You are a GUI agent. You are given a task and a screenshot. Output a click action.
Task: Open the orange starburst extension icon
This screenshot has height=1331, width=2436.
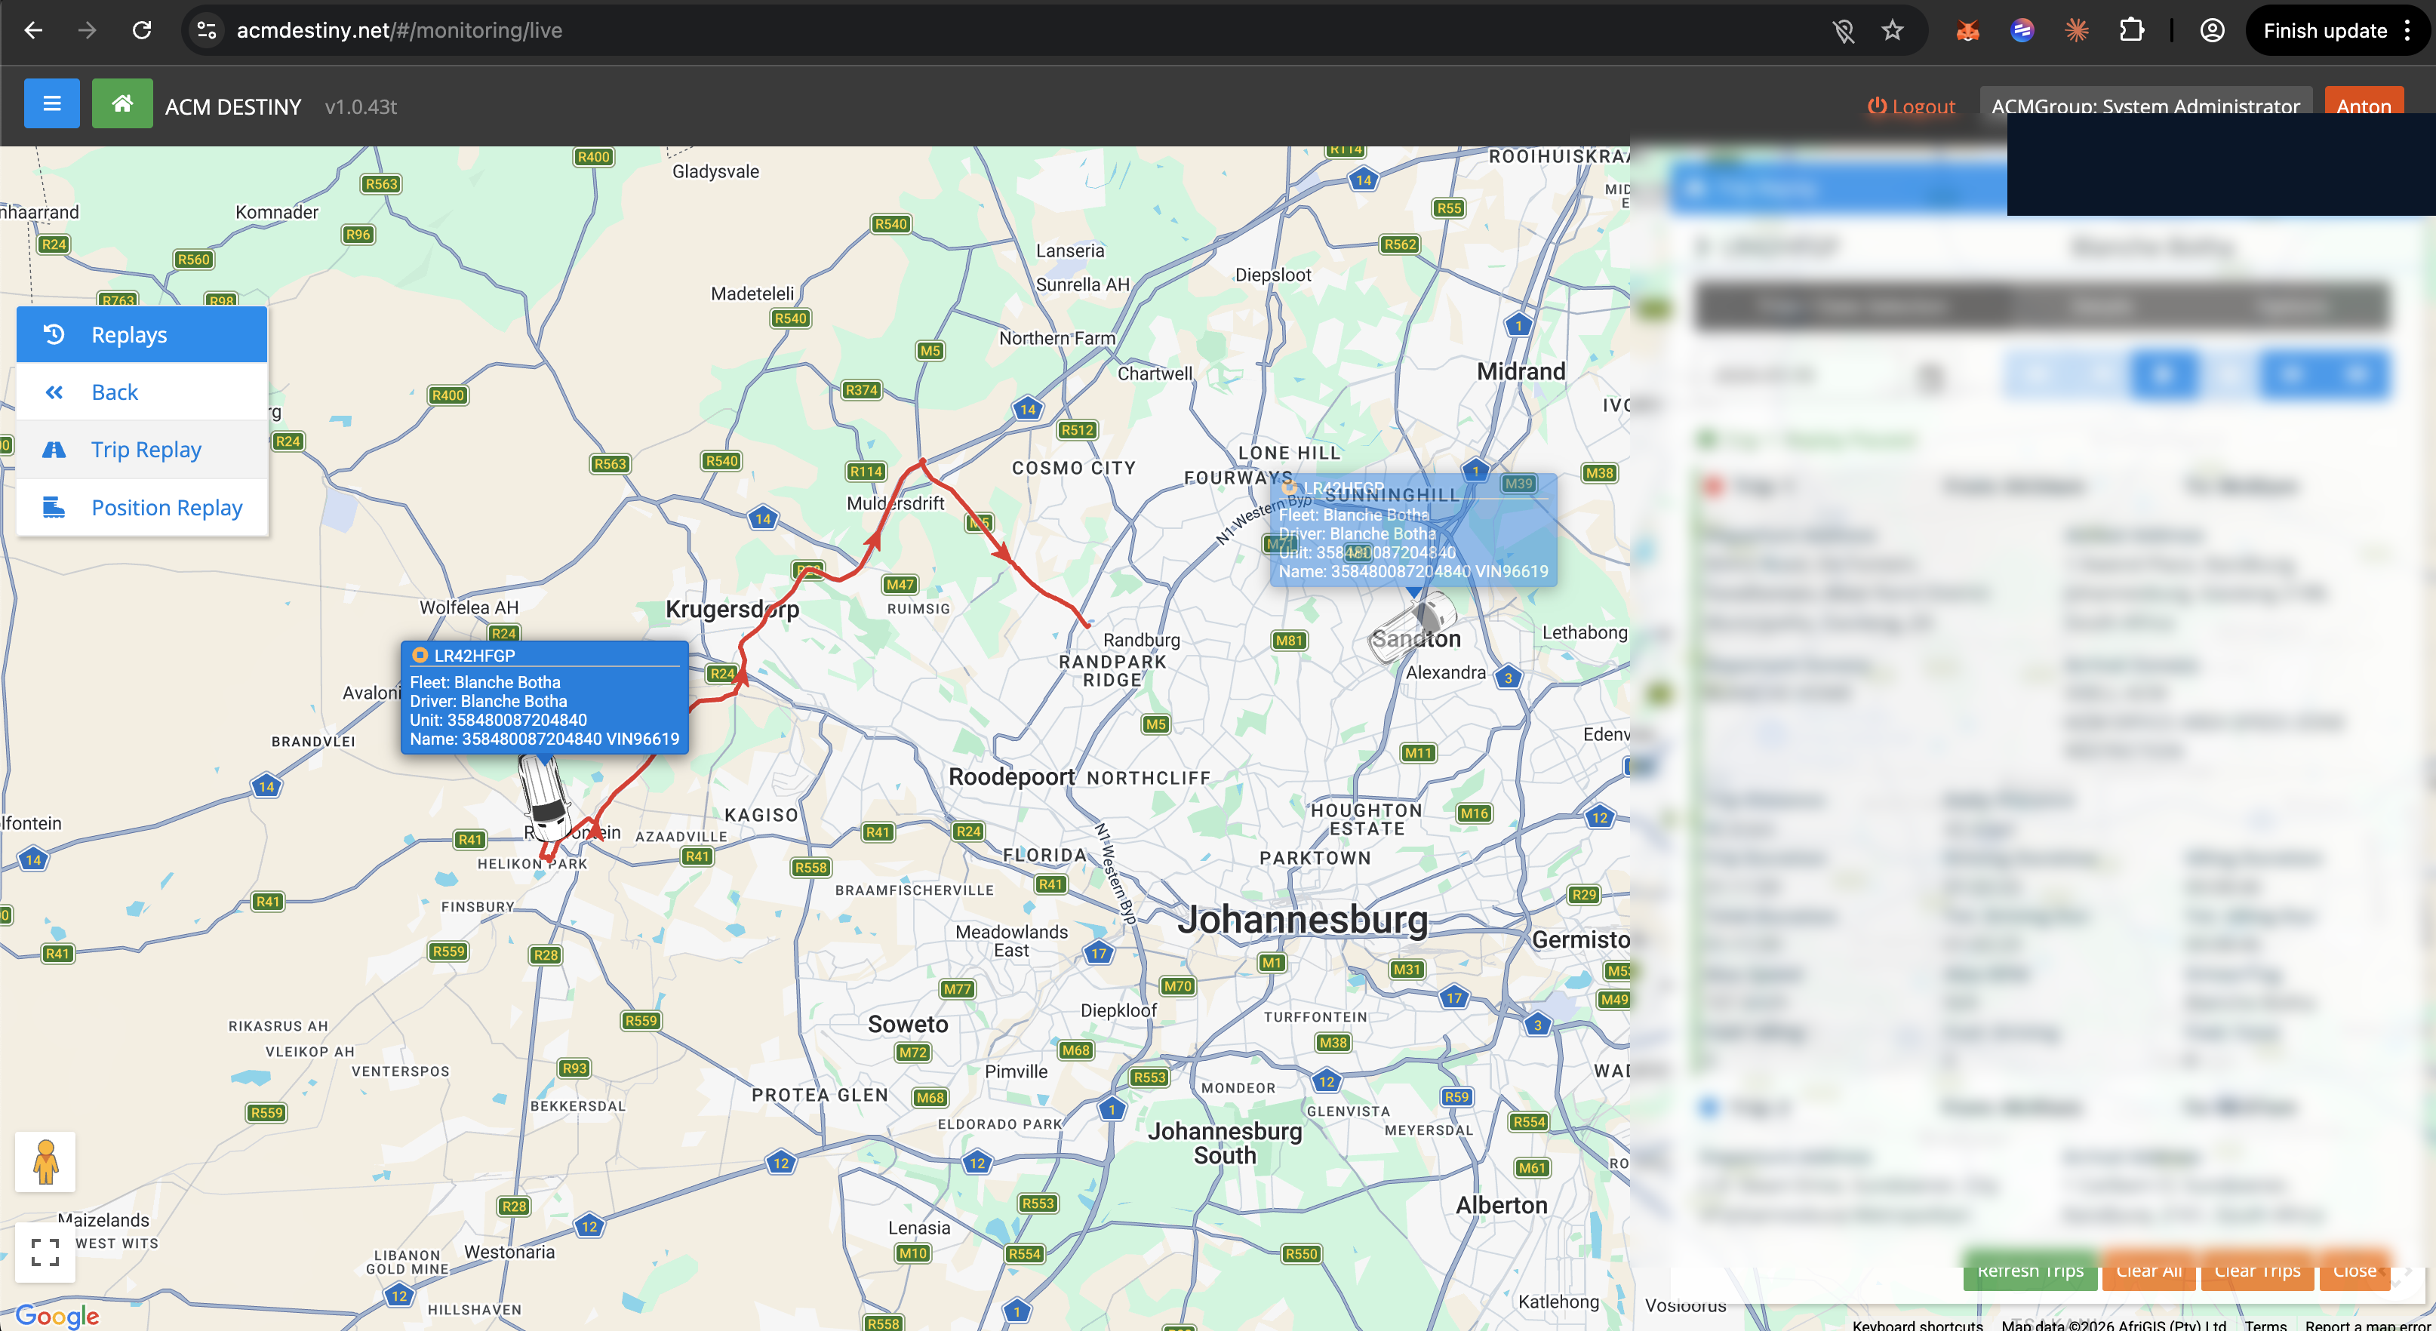(x=2077, y=31)
